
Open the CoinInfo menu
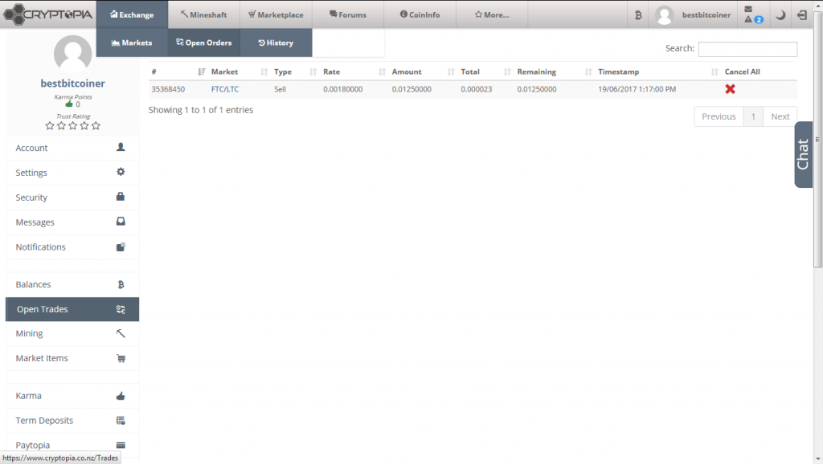point(420,14)
